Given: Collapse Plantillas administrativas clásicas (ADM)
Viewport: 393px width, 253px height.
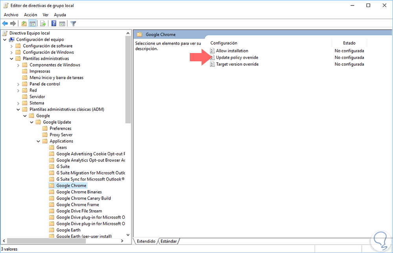Looking at the screenshot, I should 18,110.
